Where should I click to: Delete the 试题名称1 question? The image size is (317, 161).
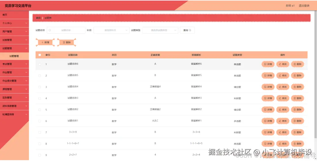click(x=297, y=121)
